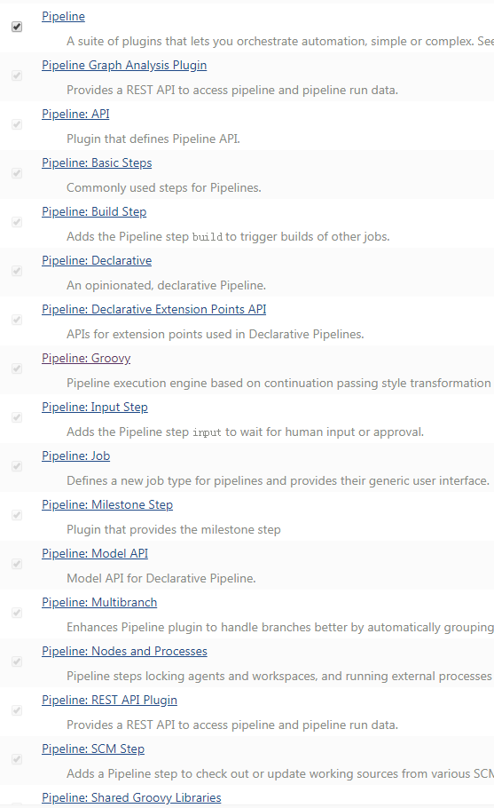The image size is (494, 808).
Task: Toggle the Pipeline: SCM Step checkbox
Action: point(17,759)
